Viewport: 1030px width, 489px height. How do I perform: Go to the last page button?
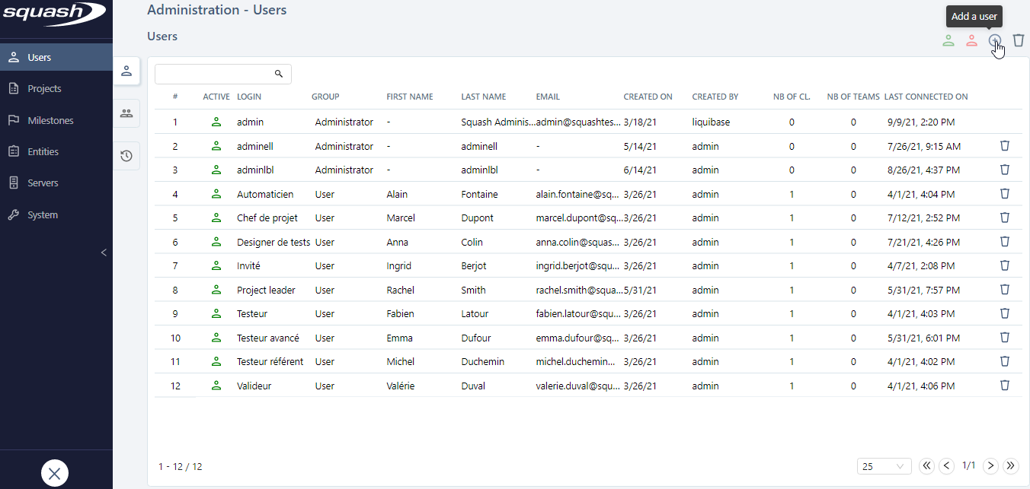point(1011,466)
